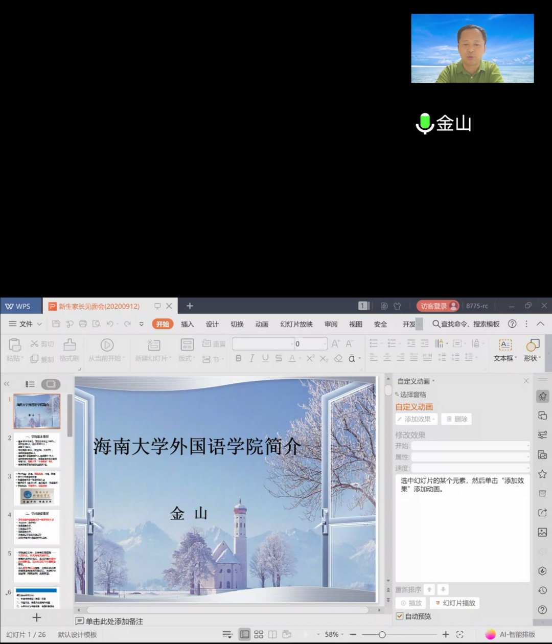The image size is (552, 644).
Task: Open the 文件 menu dropdown
Action: 26,324
